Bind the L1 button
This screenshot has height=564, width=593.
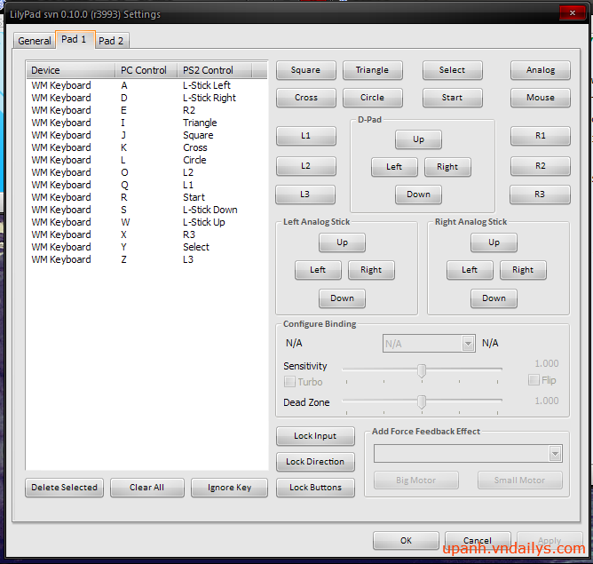coord(305,136)
